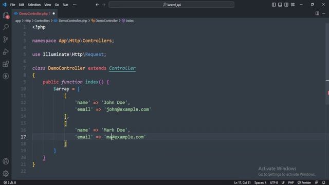Click the namespace keyword on line 3
329x185 pixels.
click(44, 41)
